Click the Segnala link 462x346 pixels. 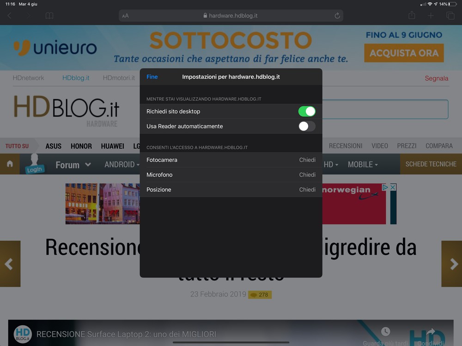tap(437, 78)
